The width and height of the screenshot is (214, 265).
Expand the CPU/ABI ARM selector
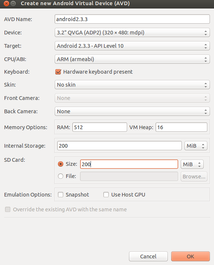(132, 59)
